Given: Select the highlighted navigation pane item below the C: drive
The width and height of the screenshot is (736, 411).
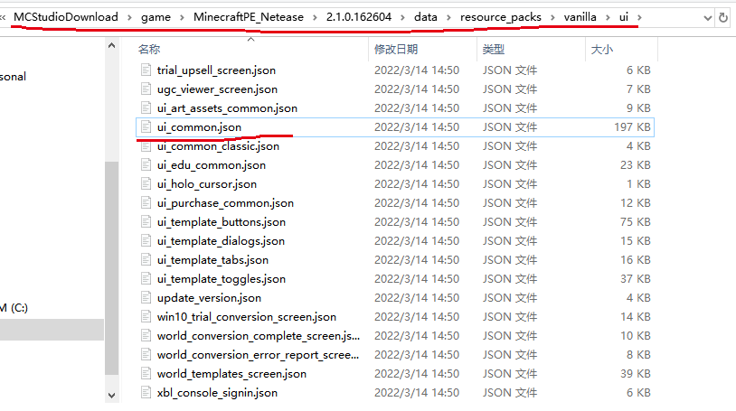Looking at the screenshot, I should pos(52,330).
